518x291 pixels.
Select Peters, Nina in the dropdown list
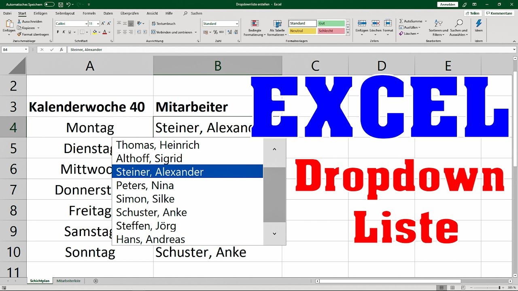(x=187, y=186)
